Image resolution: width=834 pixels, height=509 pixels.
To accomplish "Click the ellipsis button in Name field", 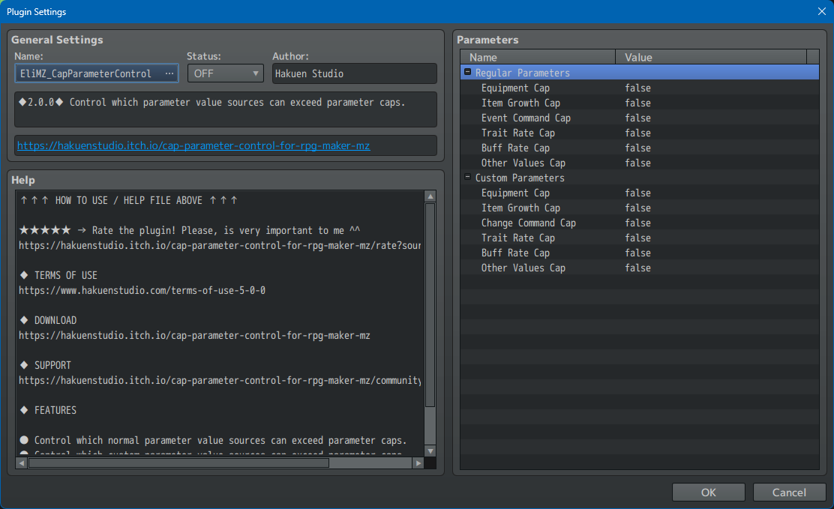I will [x=169, y=73].
